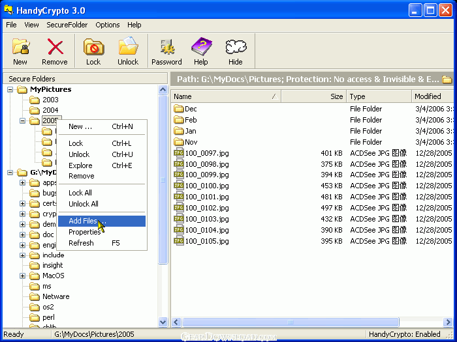
Task: Sort file list by Size column header
Action: point(314,96)
